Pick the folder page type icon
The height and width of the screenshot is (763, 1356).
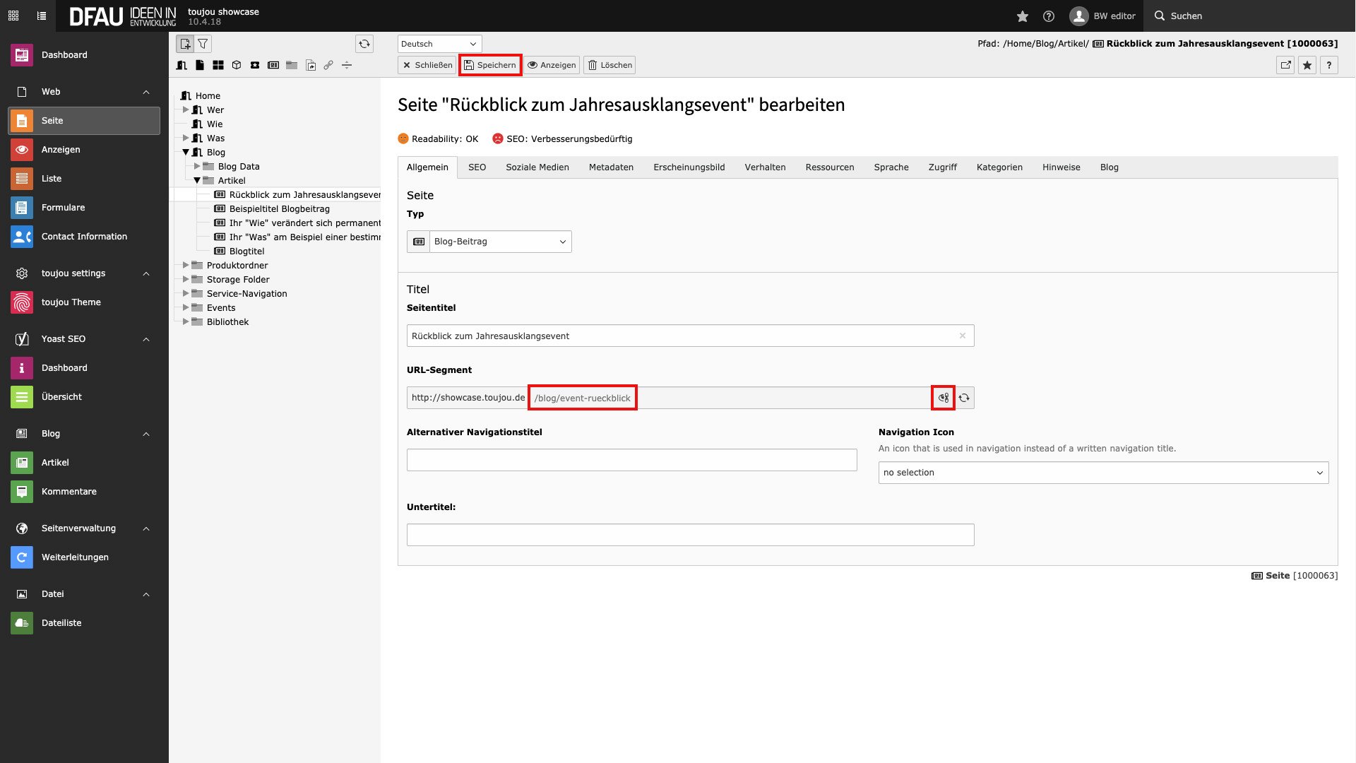[292, 65]
